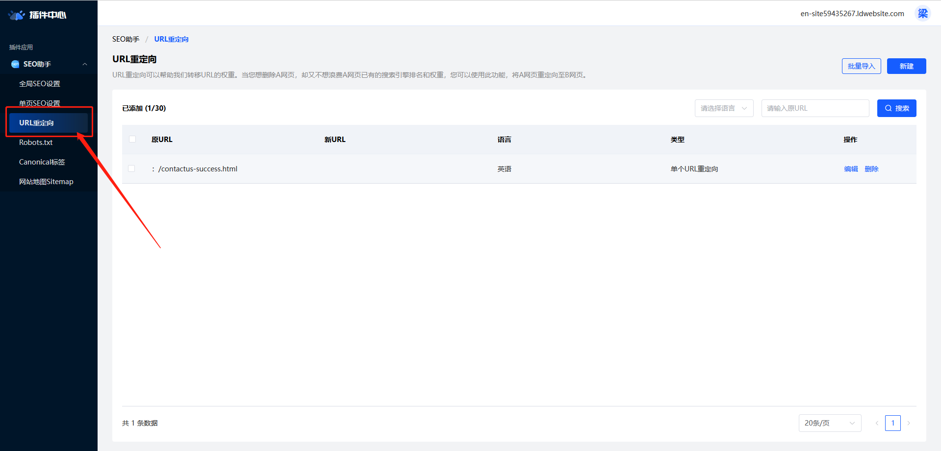Viewport: 941px width, 451px height.
Task: Open the 20条/页 page size dropdown
Action: coord(830,423)
